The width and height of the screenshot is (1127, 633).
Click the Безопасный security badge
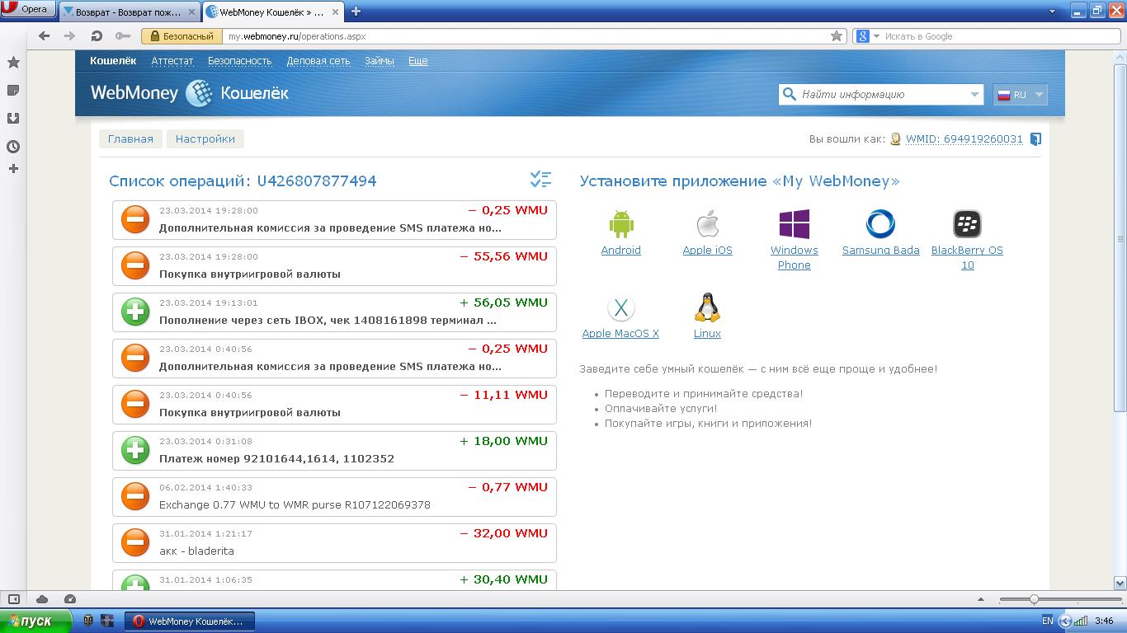coord(182,36)
